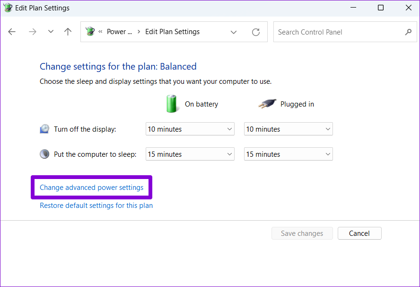Click the Power breadcrumb in the address bar
Viewport: 420px width, 287px height.
[119, 31]
